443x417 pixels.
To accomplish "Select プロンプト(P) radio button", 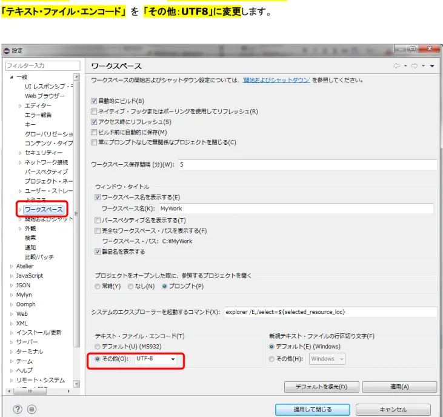I will (x=164, y=286).
